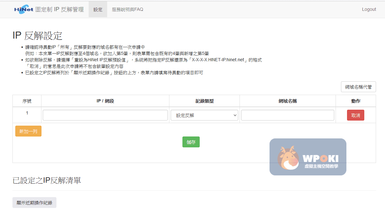385x214 pixels.
Task: Click the HiNet logo in the navbar
Action: pyautogui.click(x=24, y=9)
